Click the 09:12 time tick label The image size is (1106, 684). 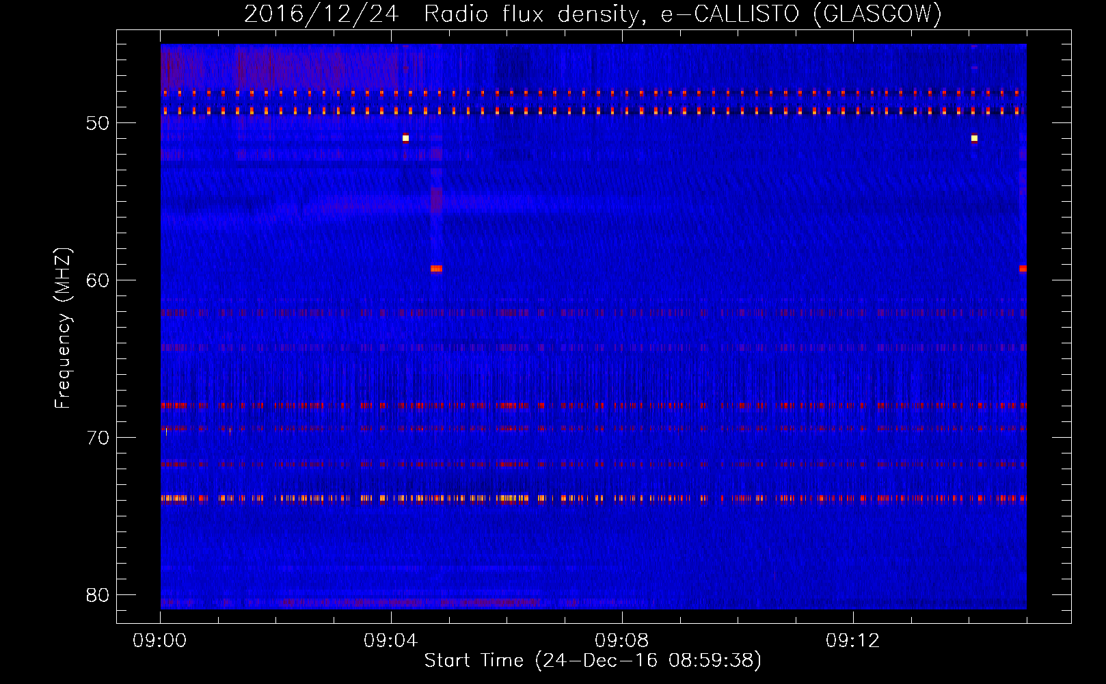853,641
